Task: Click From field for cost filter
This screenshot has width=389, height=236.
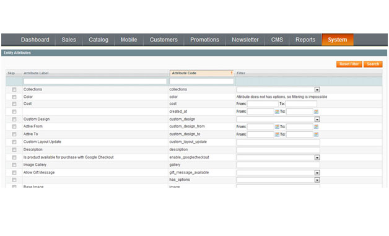Action: tap(263, 103)
